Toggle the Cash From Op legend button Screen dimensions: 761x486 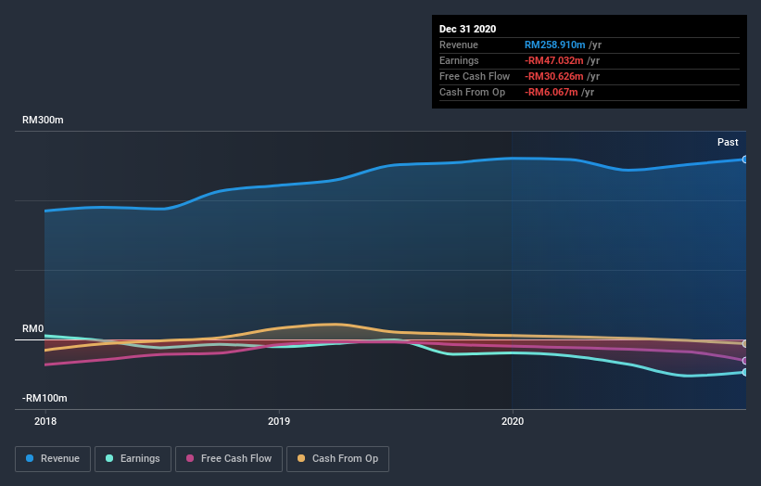coord(337,459)
